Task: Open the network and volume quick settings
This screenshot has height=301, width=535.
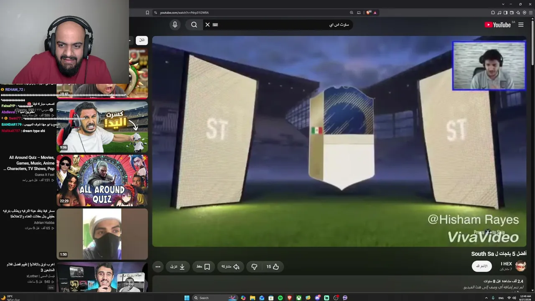Action: tap(511, 298)
